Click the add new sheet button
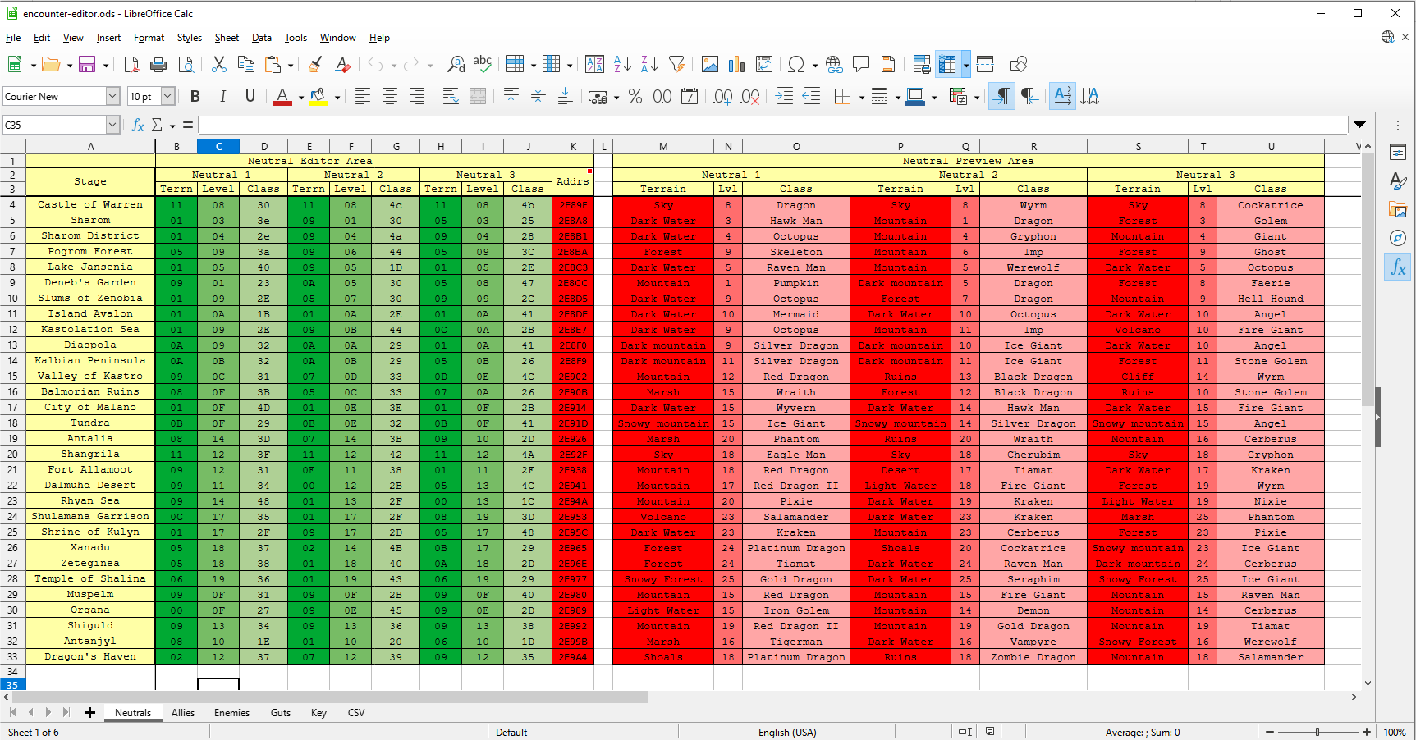The image size is (1416, 740). click(90, 713)
